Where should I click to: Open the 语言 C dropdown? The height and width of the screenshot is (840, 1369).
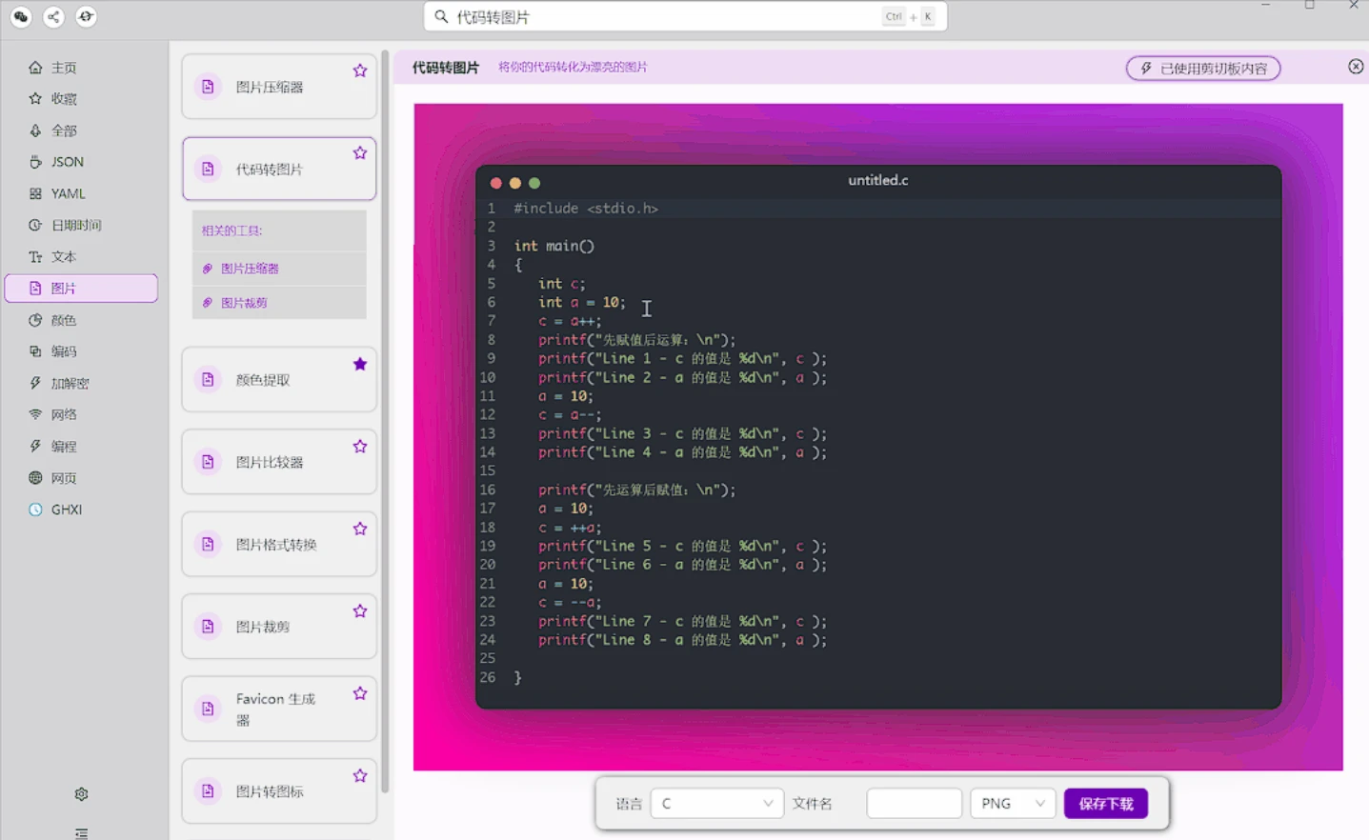pyautogui.click(x=716, y=804)
